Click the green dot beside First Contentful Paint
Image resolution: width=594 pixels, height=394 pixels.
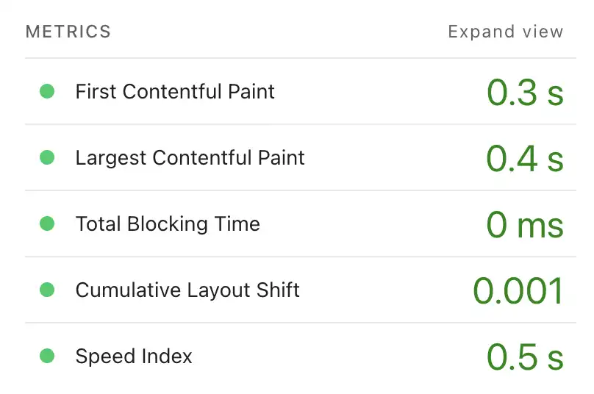coord(47,92)
